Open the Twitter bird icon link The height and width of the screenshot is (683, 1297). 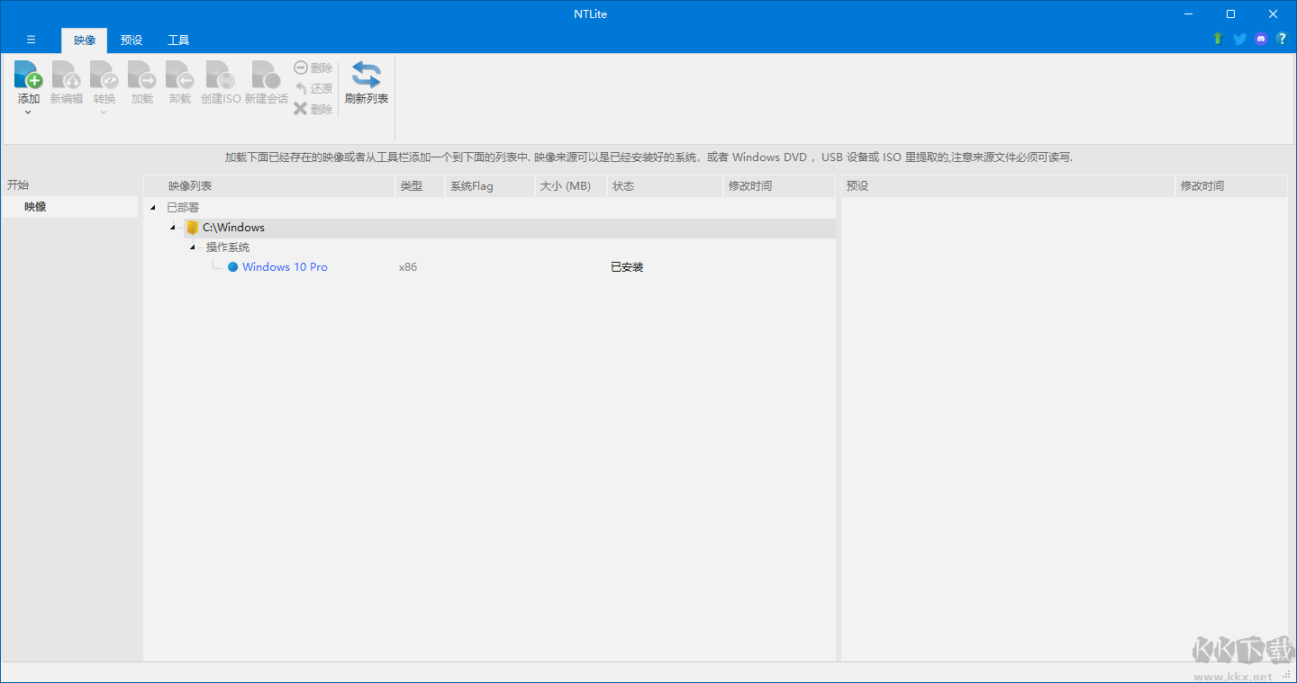[x=1239, y=39]
